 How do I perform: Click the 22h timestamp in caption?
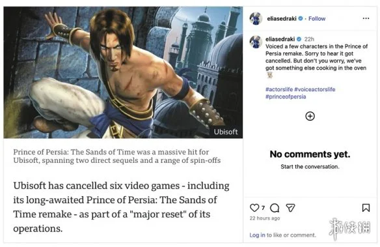click(309, 39)
